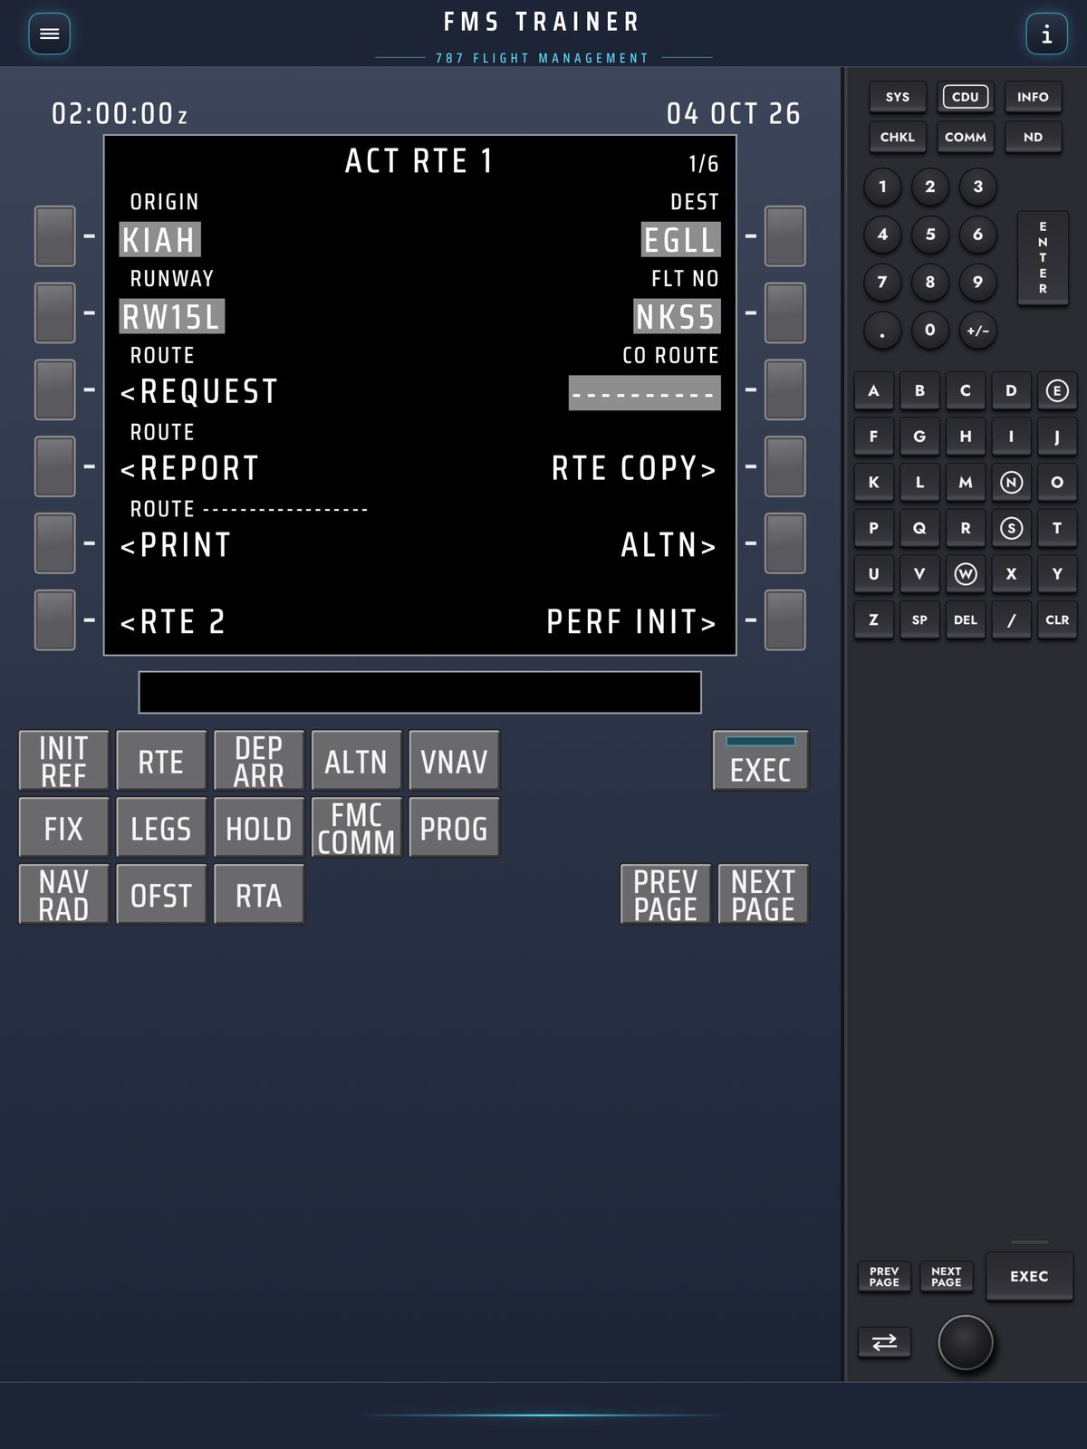
Task: Turn the round rotary knob
Action: click(x=966, y=1342)
